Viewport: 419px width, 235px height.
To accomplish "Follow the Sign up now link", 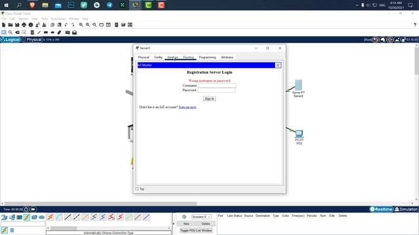I will click(187, 107).
